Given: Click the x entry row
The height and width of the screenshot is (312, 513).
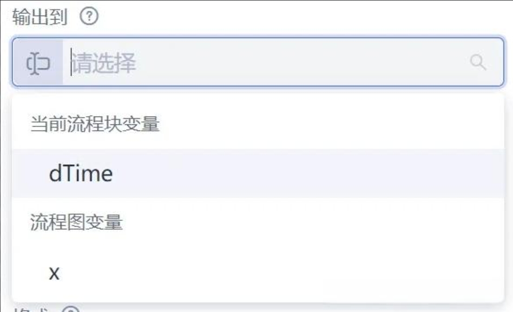Looking at the screenshot, I should click(258, 273).
